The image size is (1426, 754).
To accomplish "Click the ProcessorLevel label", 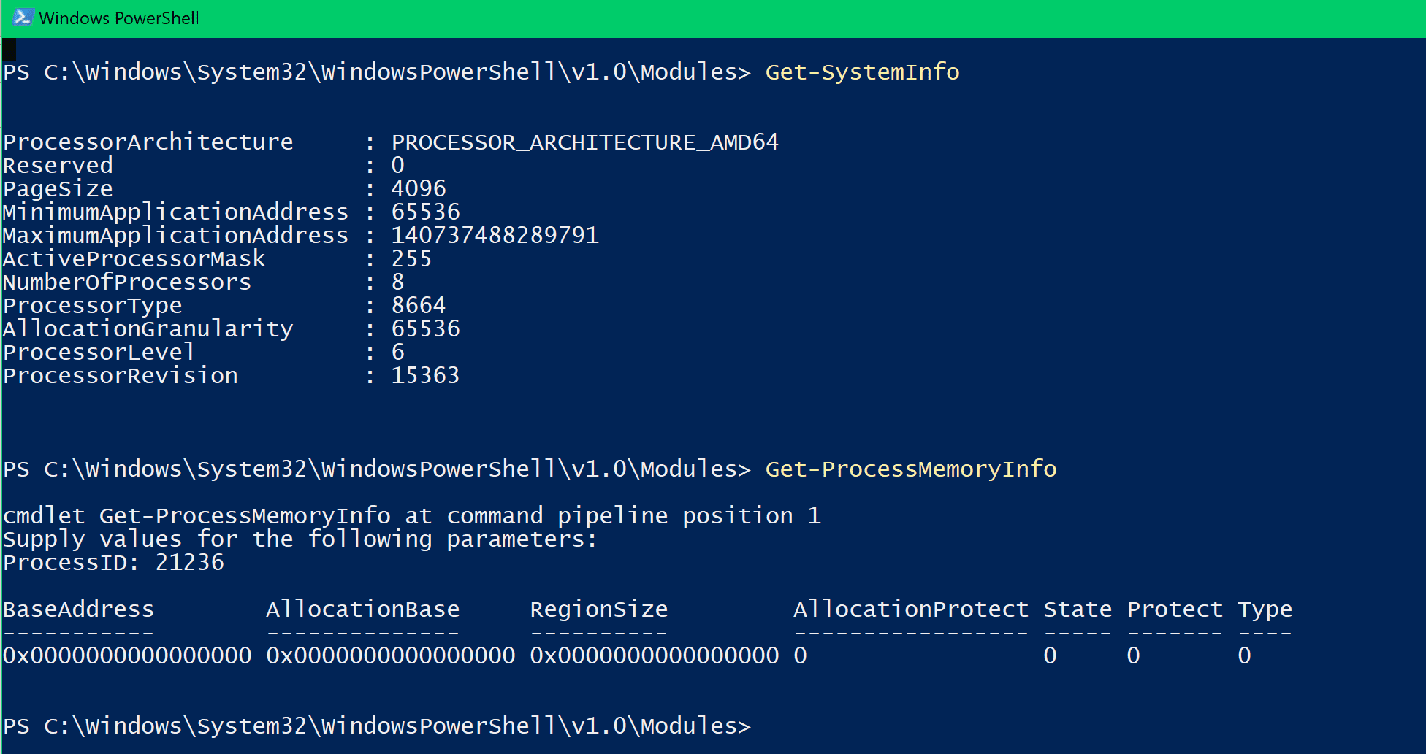I will 99,352.
